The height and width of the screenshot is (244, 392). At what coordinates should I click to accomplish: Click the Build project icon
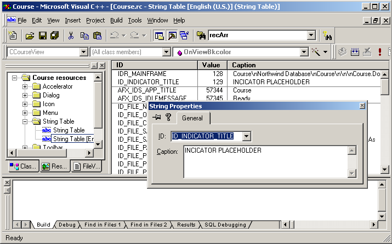(x=355, y=52)
